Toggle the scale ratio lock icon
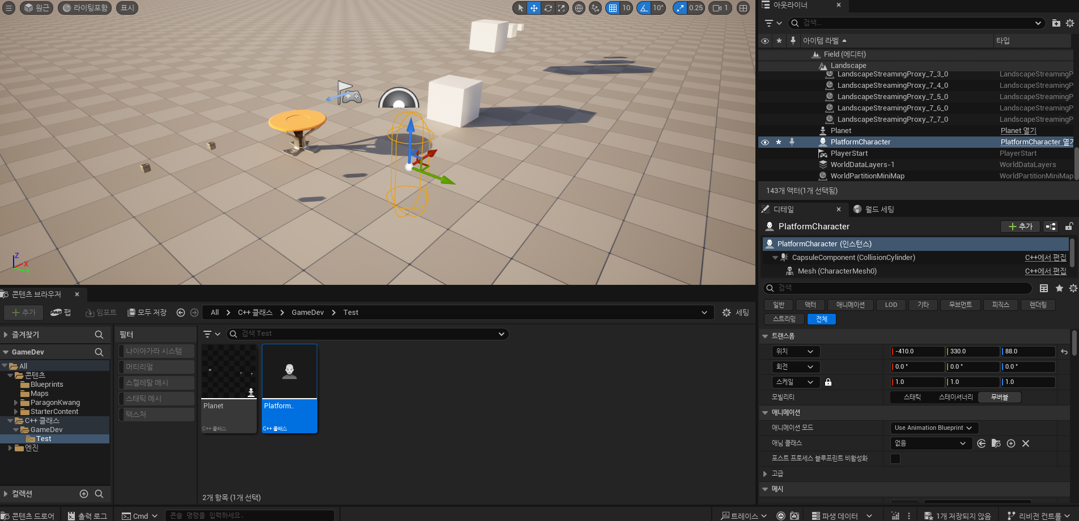 pyautogui.click(x=828, y=382)
